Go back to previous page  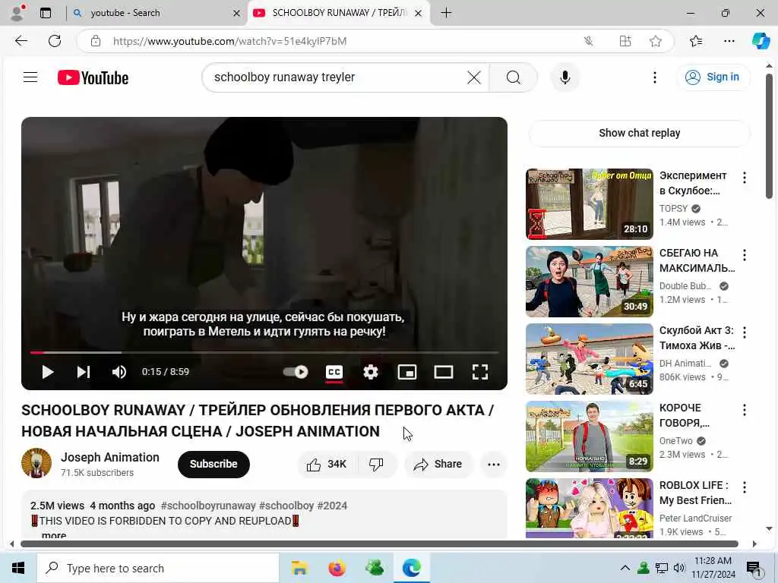[21, 41]
